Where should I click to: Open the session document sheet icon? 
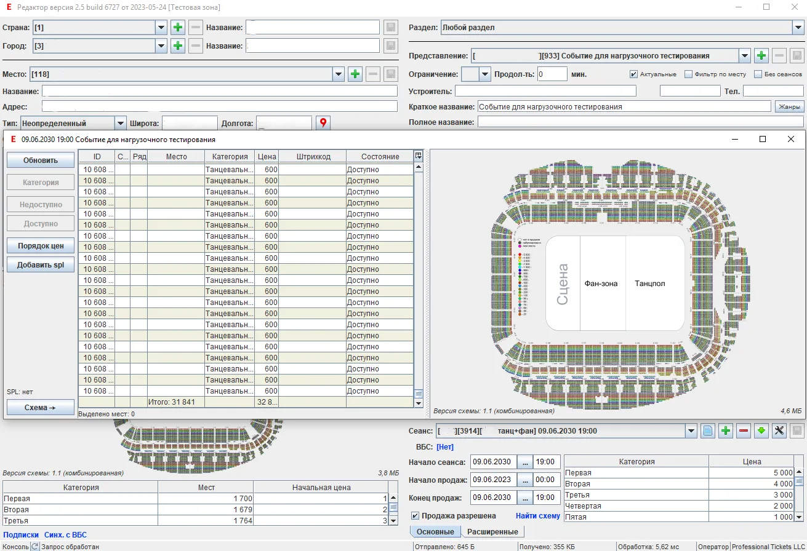click(x=708, y=431)
